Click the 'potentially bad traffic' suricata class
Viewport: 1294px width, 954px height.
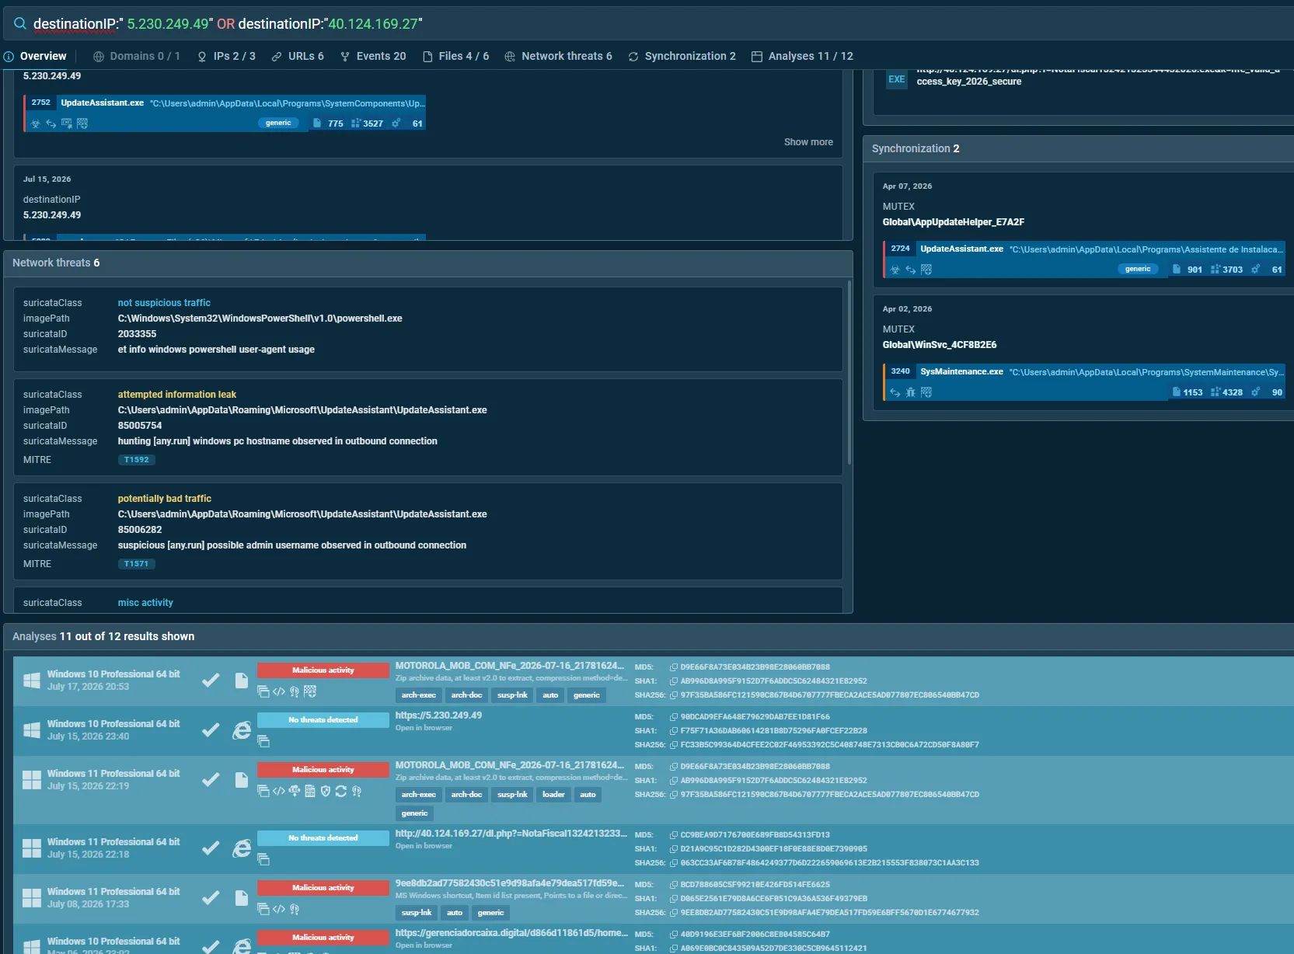pyautogui.click(x=165, y=499)
